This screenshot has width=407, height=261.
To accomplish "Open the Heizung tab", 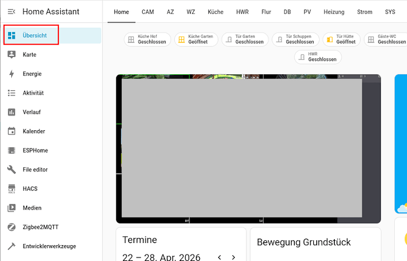I will click(334, 12).
